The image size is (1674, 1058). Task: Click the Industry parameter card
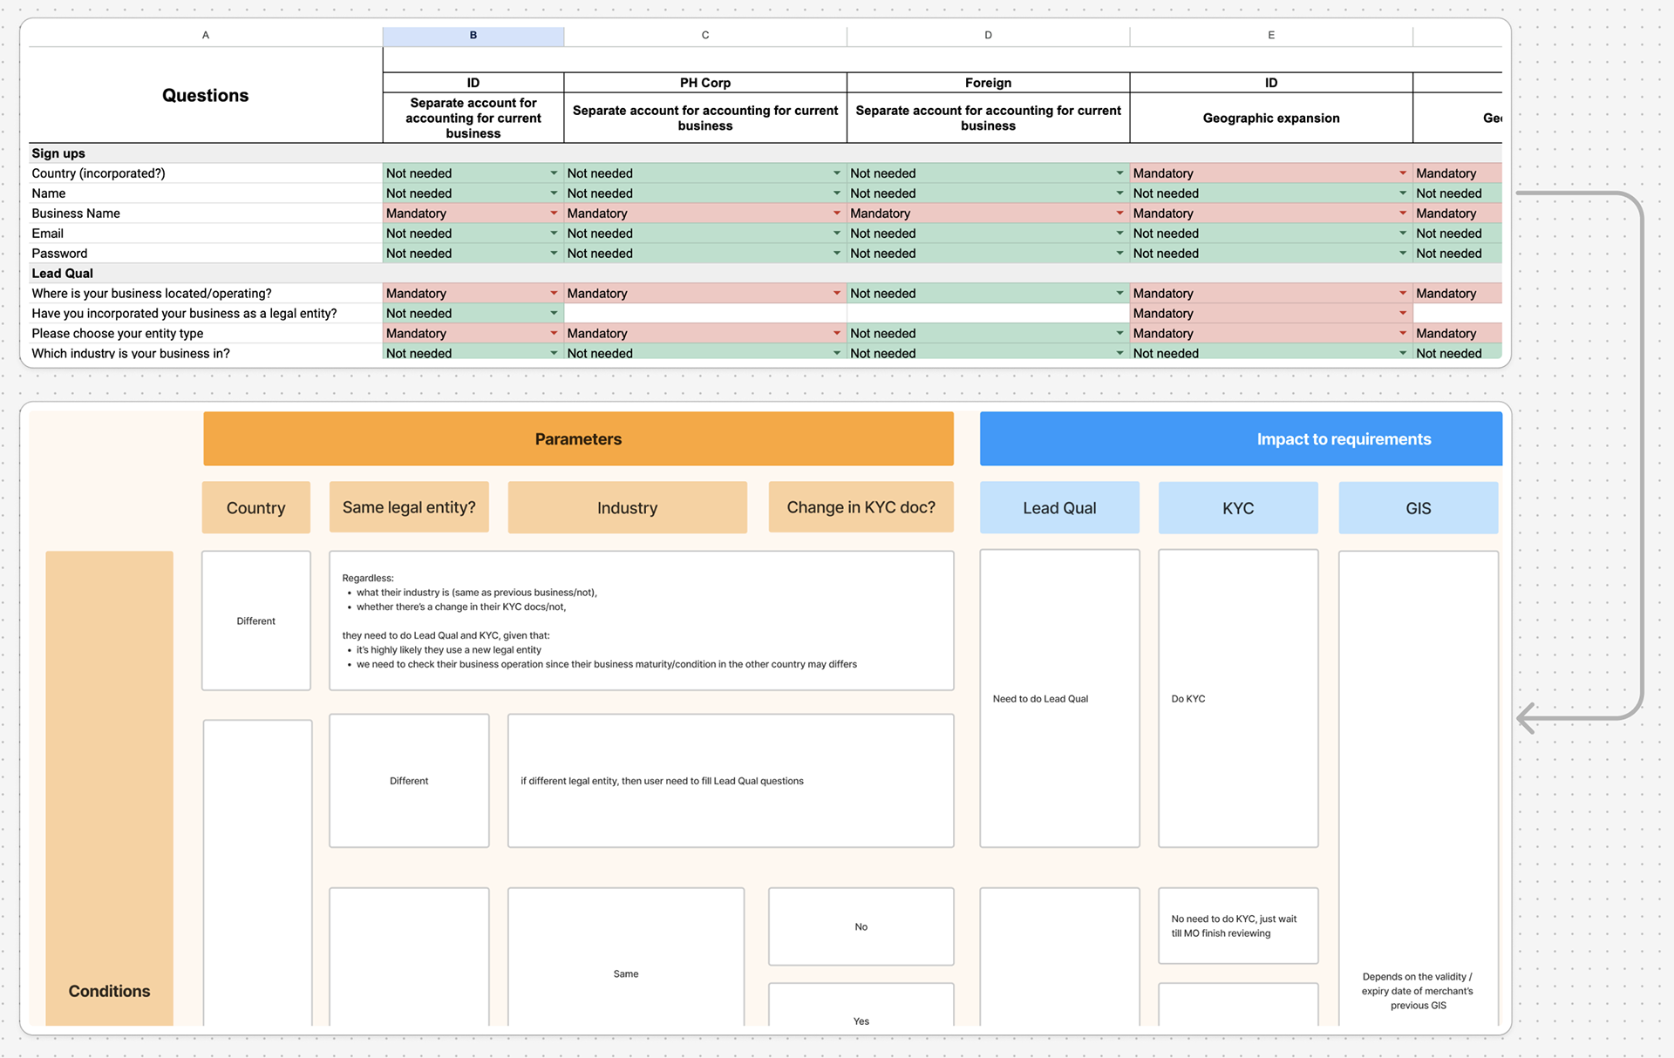click(627, 508)
